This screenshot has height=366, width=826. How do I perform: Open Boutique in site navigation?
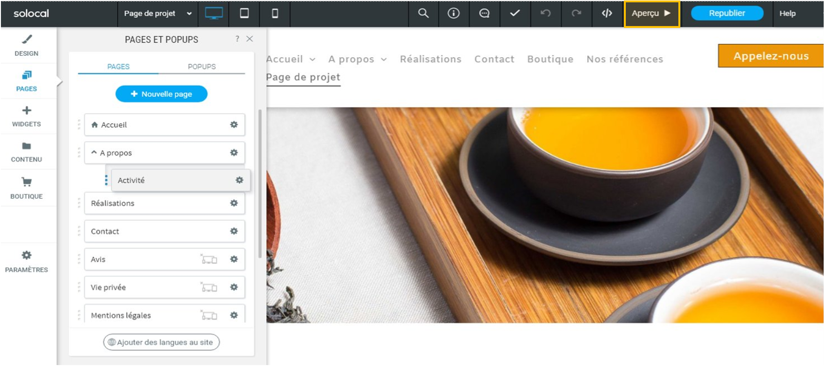pyautogui.click(x=550, y=59)
